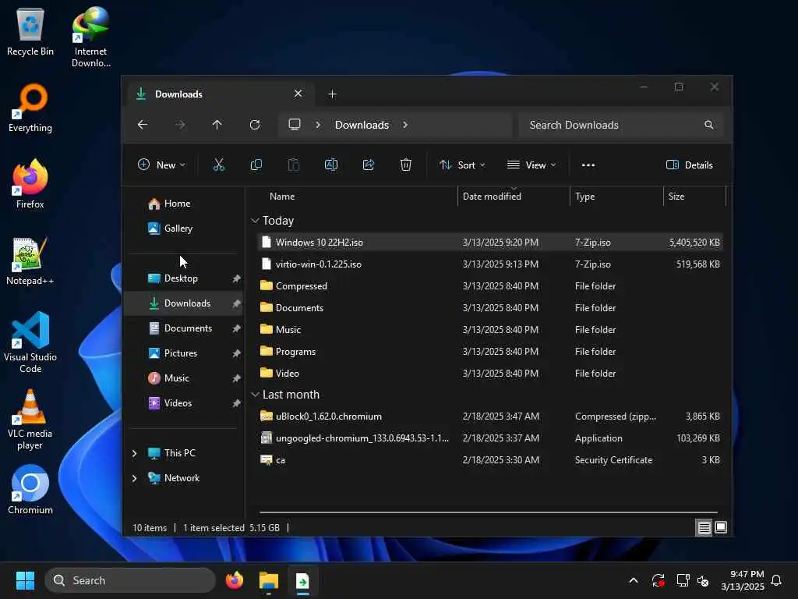The width and height of the screenshot is (798, 599).
Task: Open the View dropdown menu
Action: 531,165
